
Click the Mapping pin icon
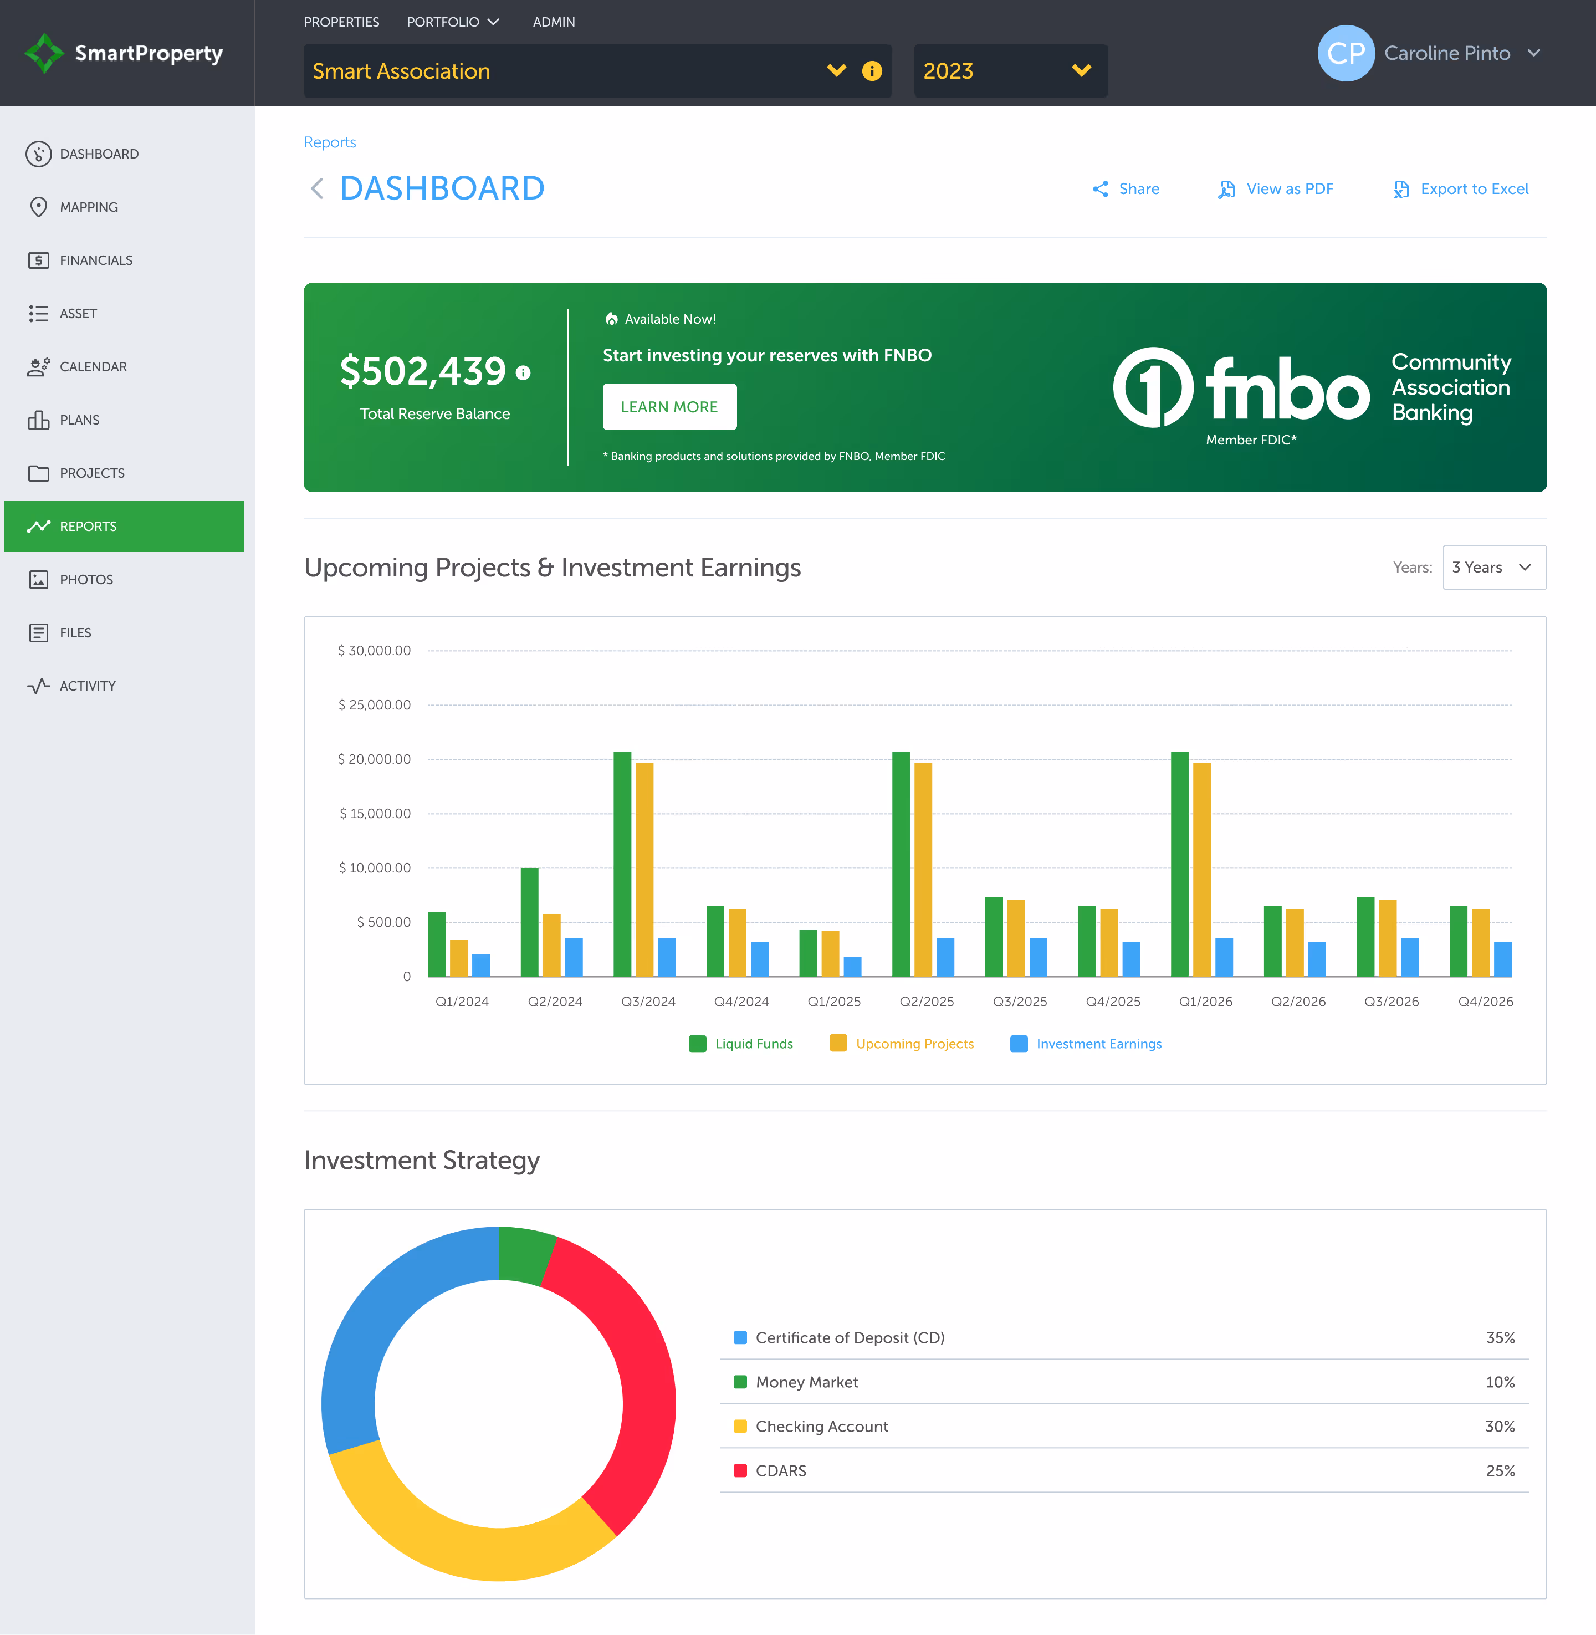(39, 207)
